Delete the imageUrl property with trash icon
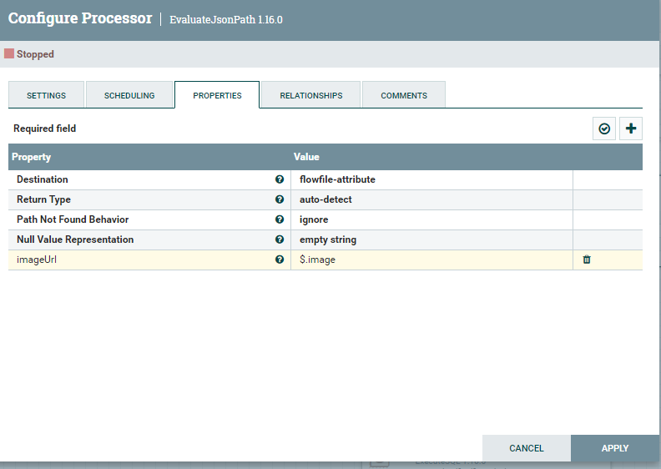 587,260
